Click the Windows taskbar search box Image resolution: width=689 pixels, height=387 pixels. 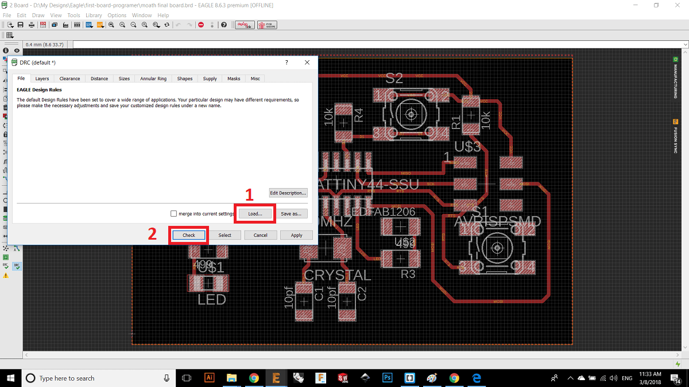(x=100, y=378)
